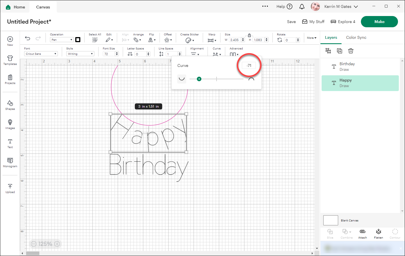Select downward curve direction button
The width and height of the screenshot is (405, 256).
pos(182,79)
